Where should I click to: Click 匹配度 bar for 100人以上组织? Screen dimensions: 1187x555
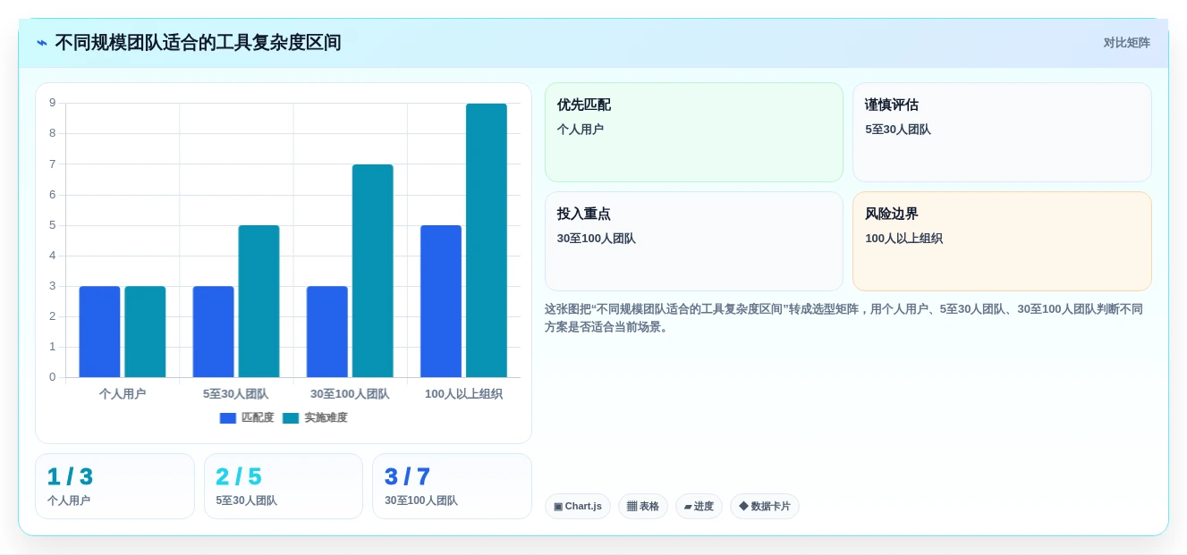[x=441, y=301]
